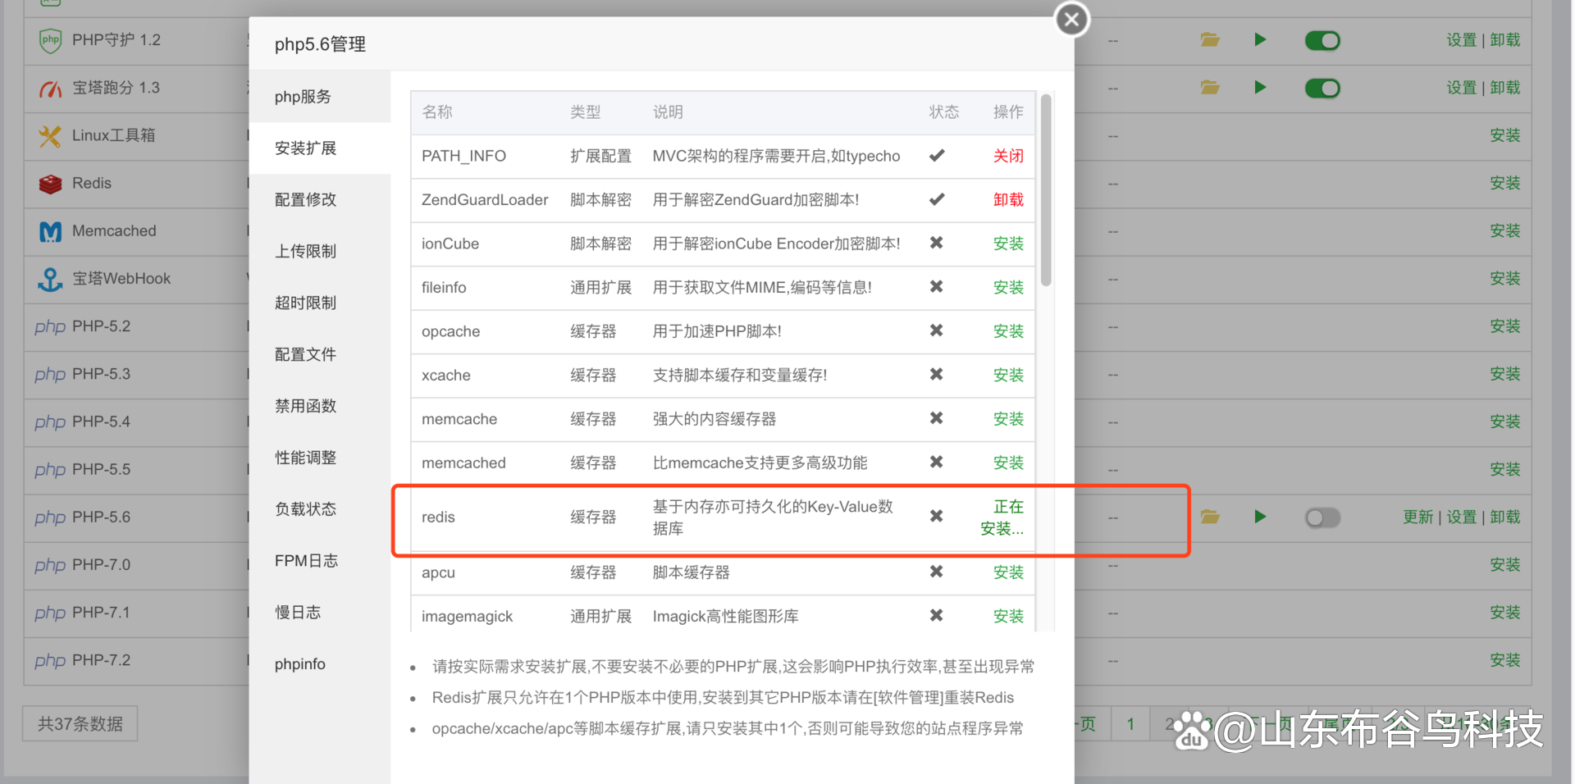The width and height of the screenshot is (1575, 784).
Task: Close the php5.6管理 dialog
Action: pyautogui.click(x=1071, y=20)
